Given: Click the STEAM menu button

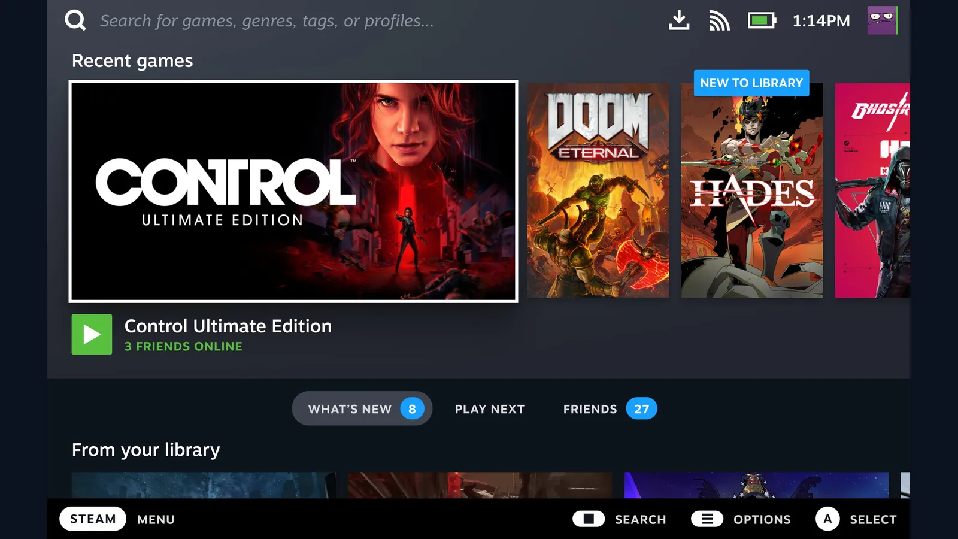Looking at the screenshot, I should point(93,519).
